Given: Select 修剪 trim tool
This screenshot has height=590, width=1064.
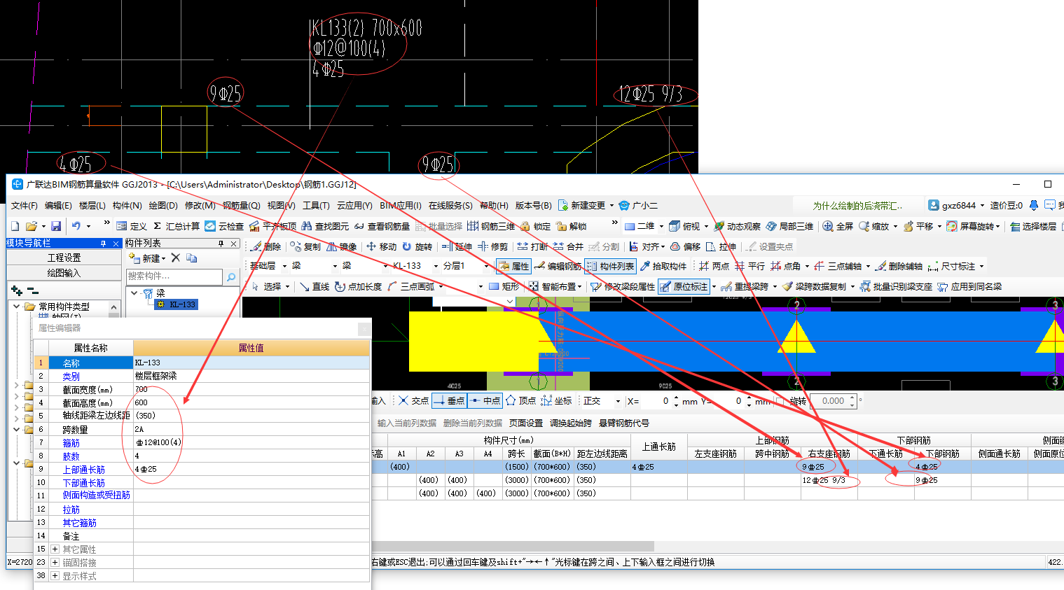Looking at the screenshot, I should [492, 246].
